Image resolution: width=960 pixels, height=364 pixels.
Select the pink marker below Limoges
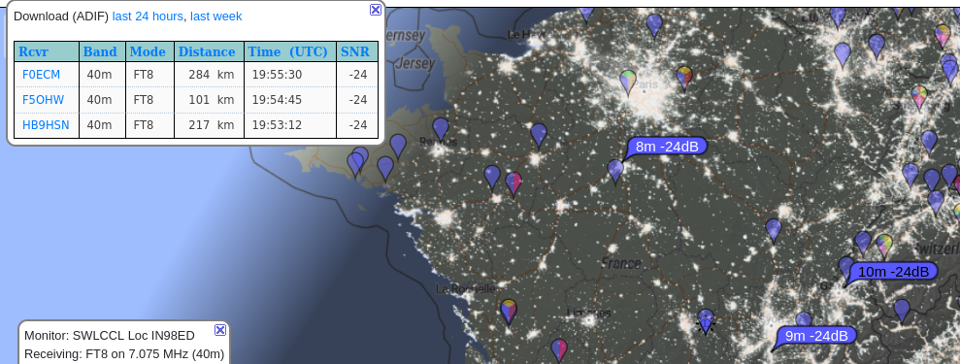(558, 350)
